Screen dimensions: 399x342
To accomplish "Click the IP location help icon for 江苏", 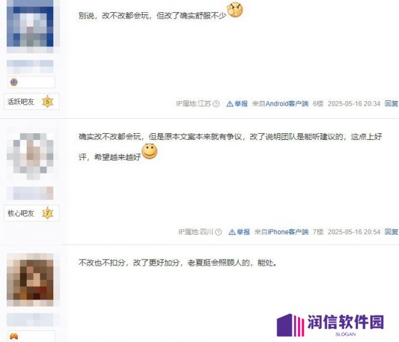I will click(216, 104).
